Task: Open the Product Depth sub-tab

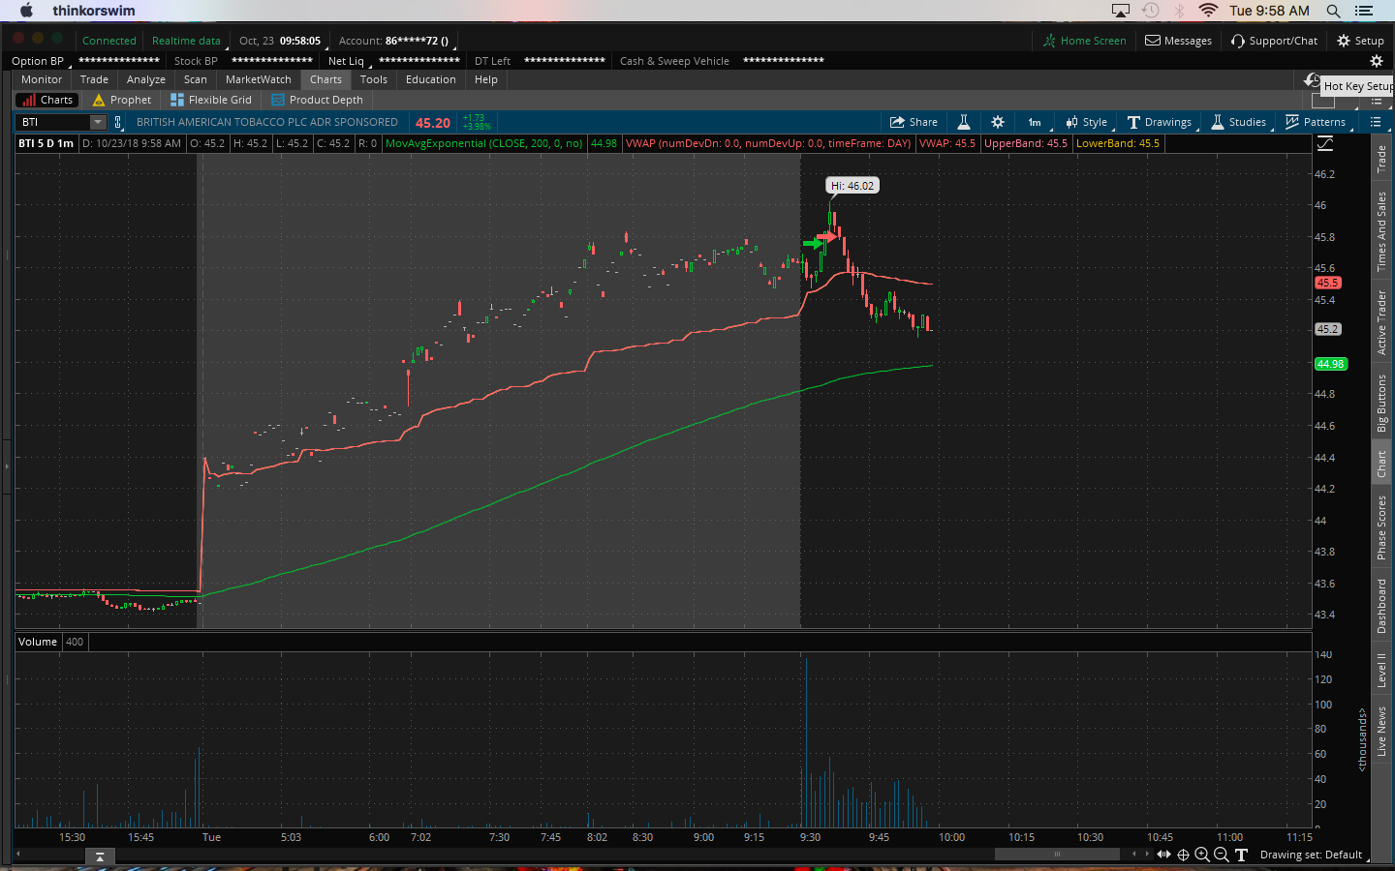Action: (x=318, y=100)
